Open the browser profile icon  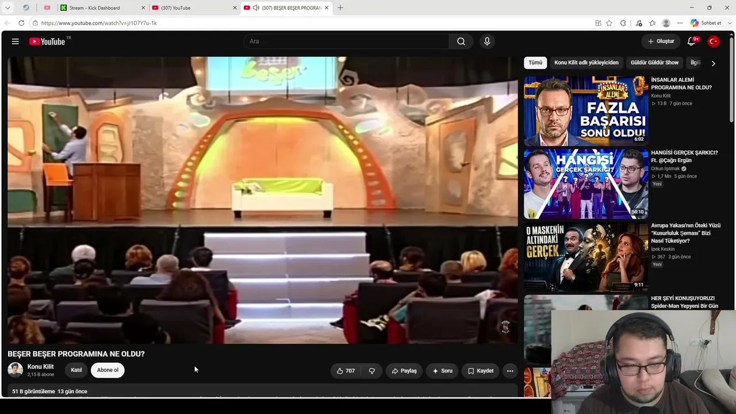click(666, 23)
